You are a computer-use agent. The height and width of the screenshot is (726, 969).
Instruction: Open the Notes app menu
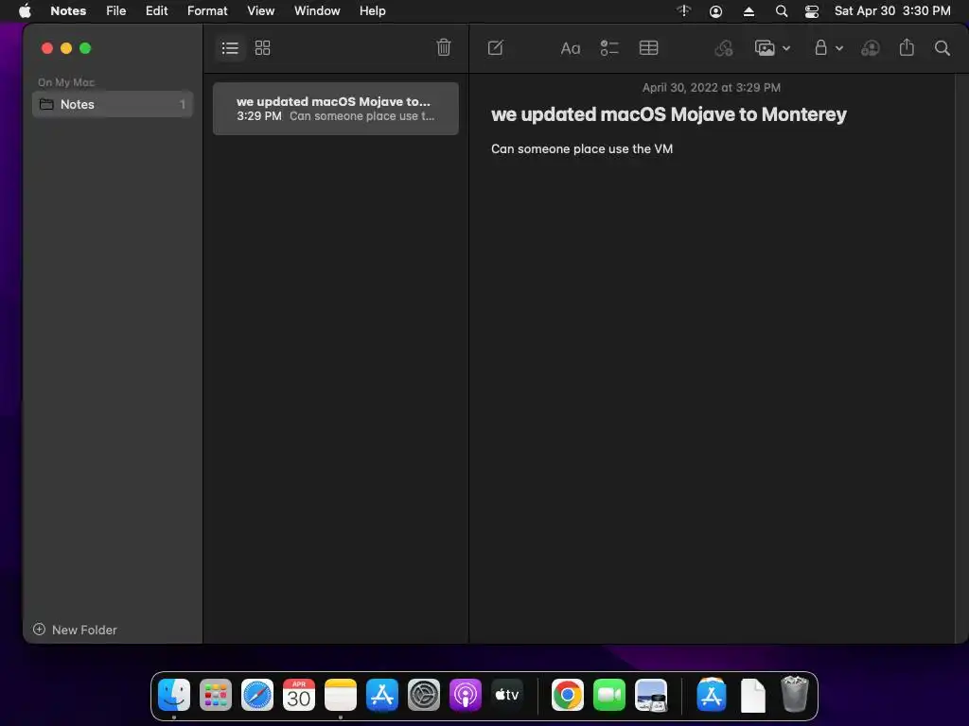(68, 10)
